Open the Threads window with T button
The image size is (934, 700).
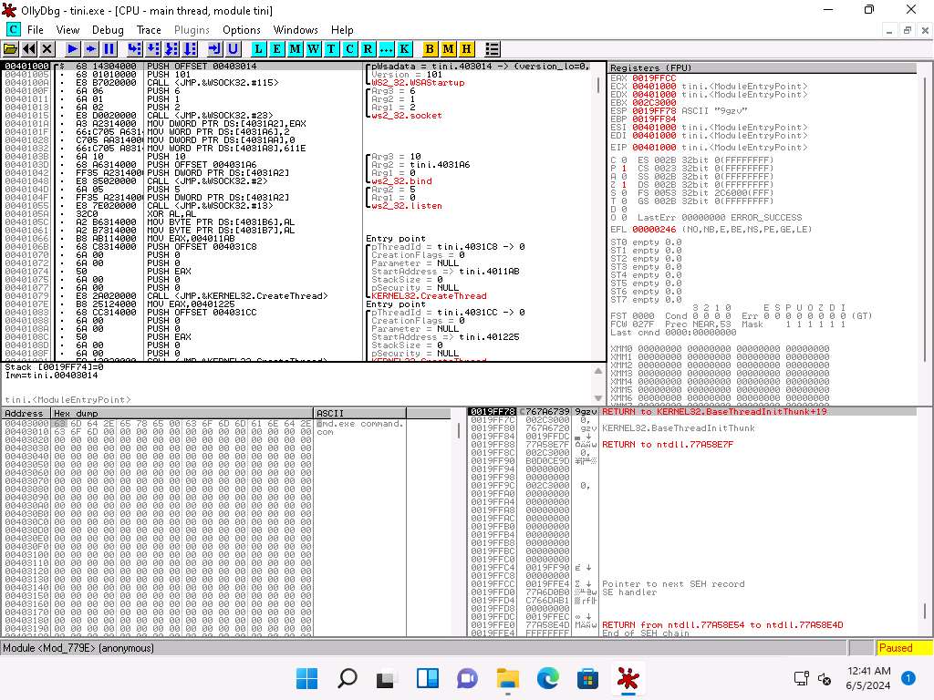[331, 48]
